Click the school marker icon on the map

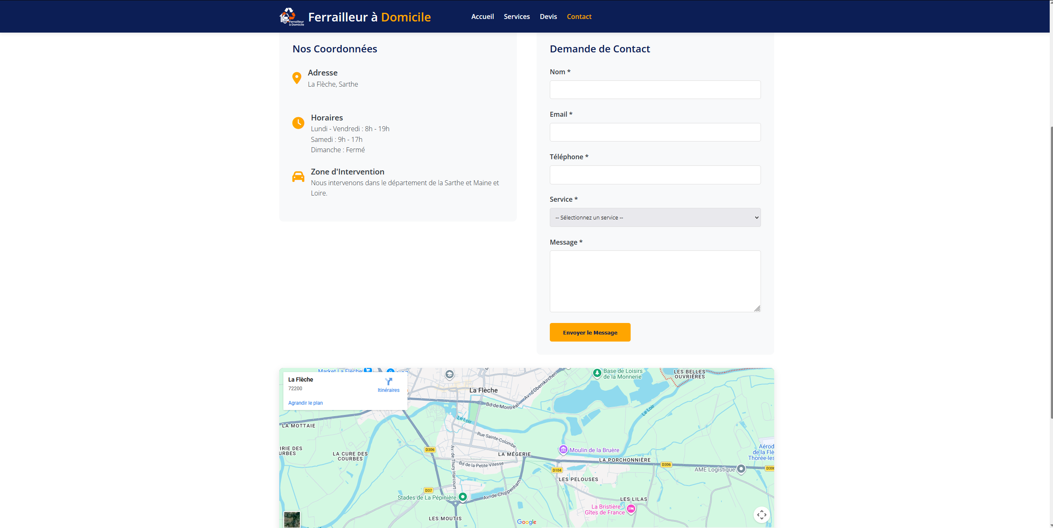(450, 374)
